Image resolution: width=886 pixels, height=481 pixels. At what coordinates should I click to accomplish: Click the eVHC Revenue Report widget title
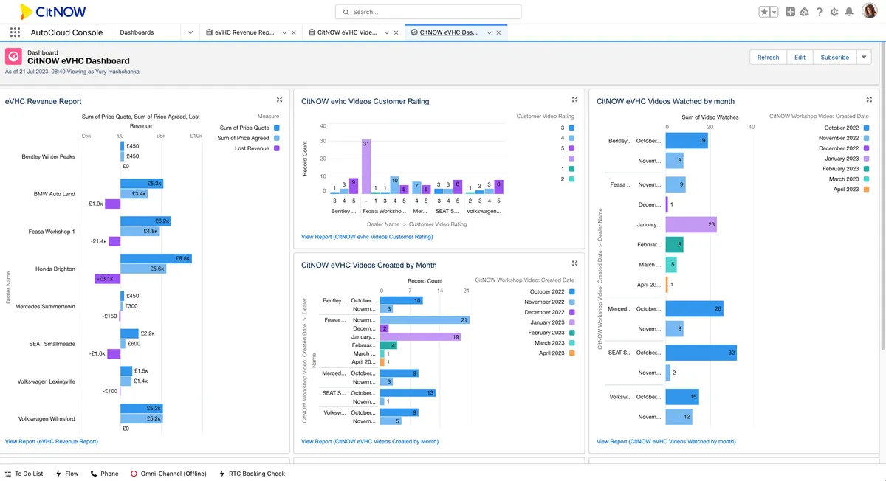43,101
